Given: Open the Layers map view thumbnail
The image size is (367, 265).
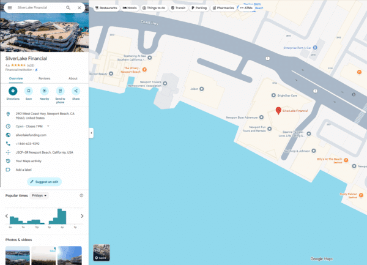Looking at the screenshot, I should point(101,252).
